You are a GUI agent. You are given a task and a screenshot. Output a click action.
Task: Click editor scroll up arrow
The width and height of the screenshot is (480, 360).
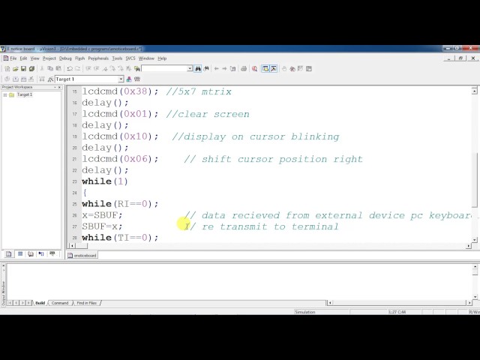point(475,91)
